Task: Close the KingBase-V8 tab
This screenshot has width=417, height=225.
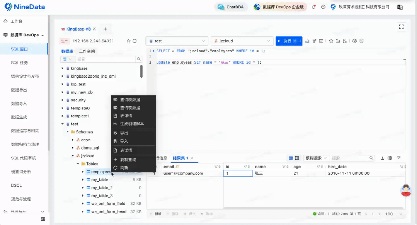Action: coord(94,29)
